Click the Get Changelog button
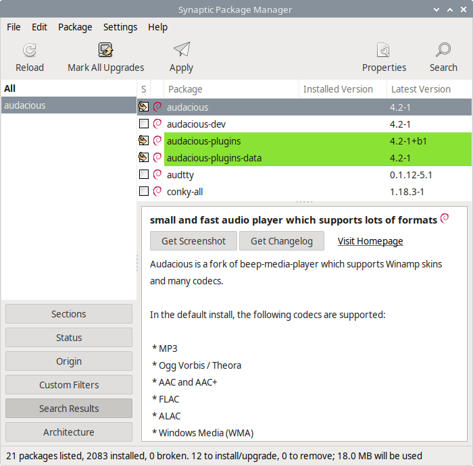Viewport: 473px width, 466px height. point(282,241)
